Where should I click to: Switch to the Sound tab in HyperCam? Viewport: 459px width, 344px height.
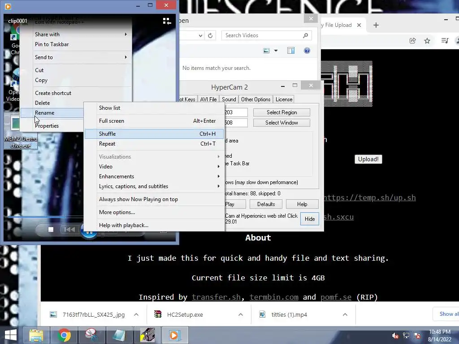point(229,99)
